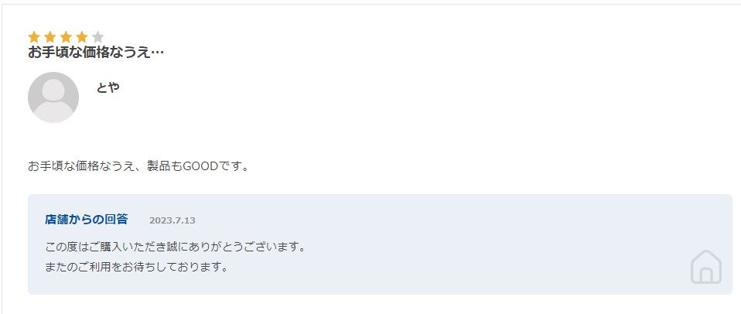Viewport: 741px width, 314px height.
Task: Click the house icon in reply box
Action: [705, 268]
